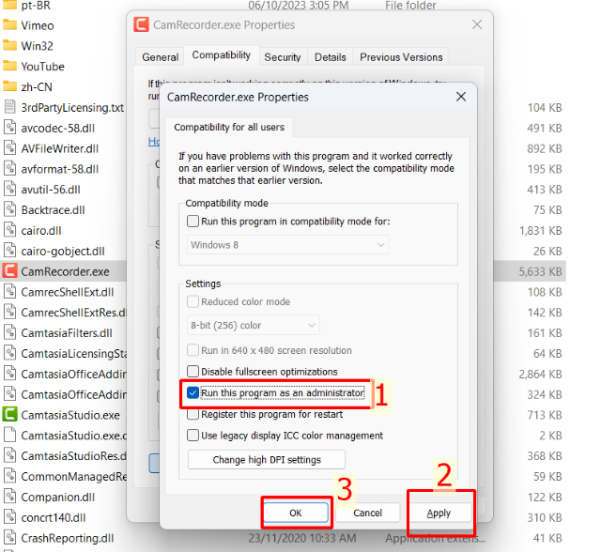Uncheck Run this program as an administrator
This screenshot has height=552, width=601.
(193, 392)
